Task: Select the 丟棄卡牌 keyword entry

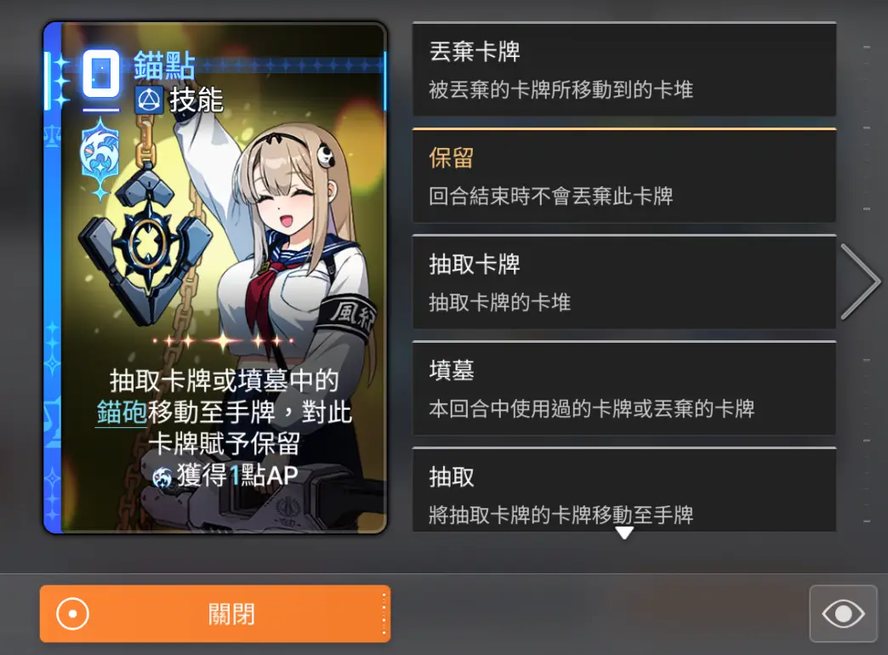Action: pos(624,69)
